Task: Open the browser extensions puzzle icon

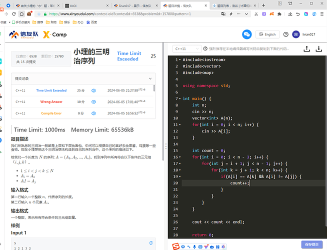Action: point(279,14)
